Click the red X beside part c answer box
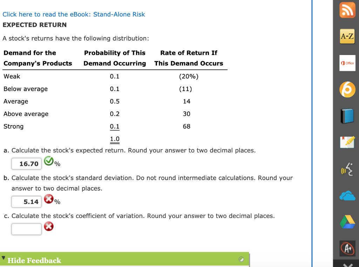359x267 pixels. (49, 227)
